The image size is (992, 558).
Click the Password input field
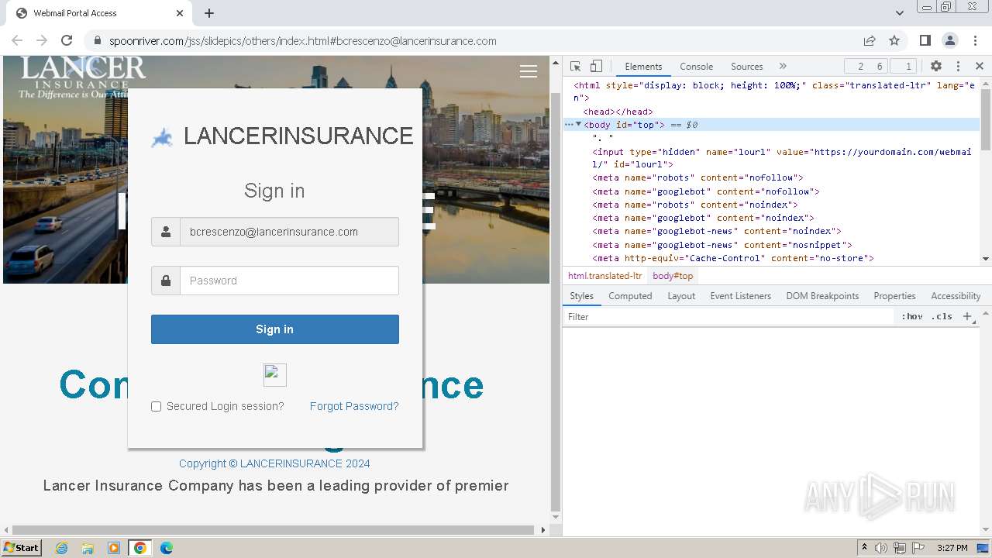pyautogui.click(x=289, y=281)
